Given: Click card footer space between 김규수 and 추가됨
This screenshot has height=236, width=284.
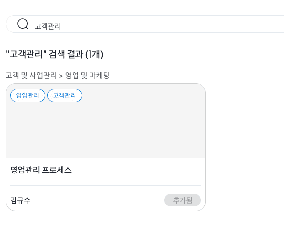Looking at the screenshot, I should pos(97,200).
